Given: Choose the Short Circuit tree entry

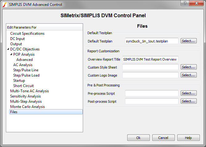Looking at the screenshot, I should coord(23,86).
